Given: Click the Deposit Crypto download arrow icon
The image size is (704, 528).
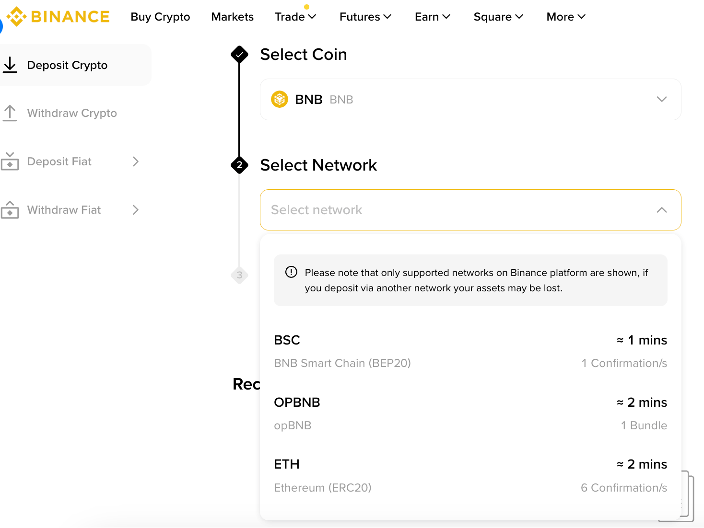Looking at the screenshot, I should click(x=10, y=65).
